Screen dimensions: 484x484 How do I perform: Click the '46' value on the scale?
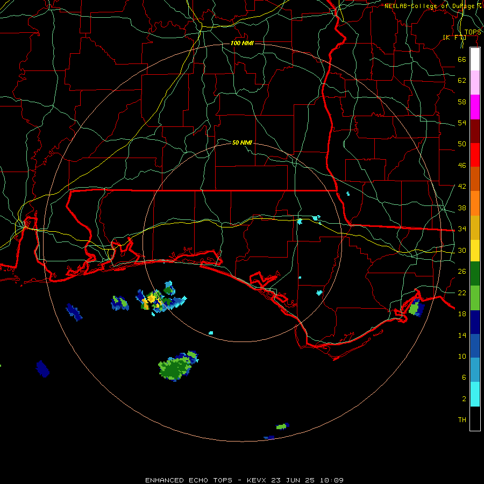[x=462, y=166]
